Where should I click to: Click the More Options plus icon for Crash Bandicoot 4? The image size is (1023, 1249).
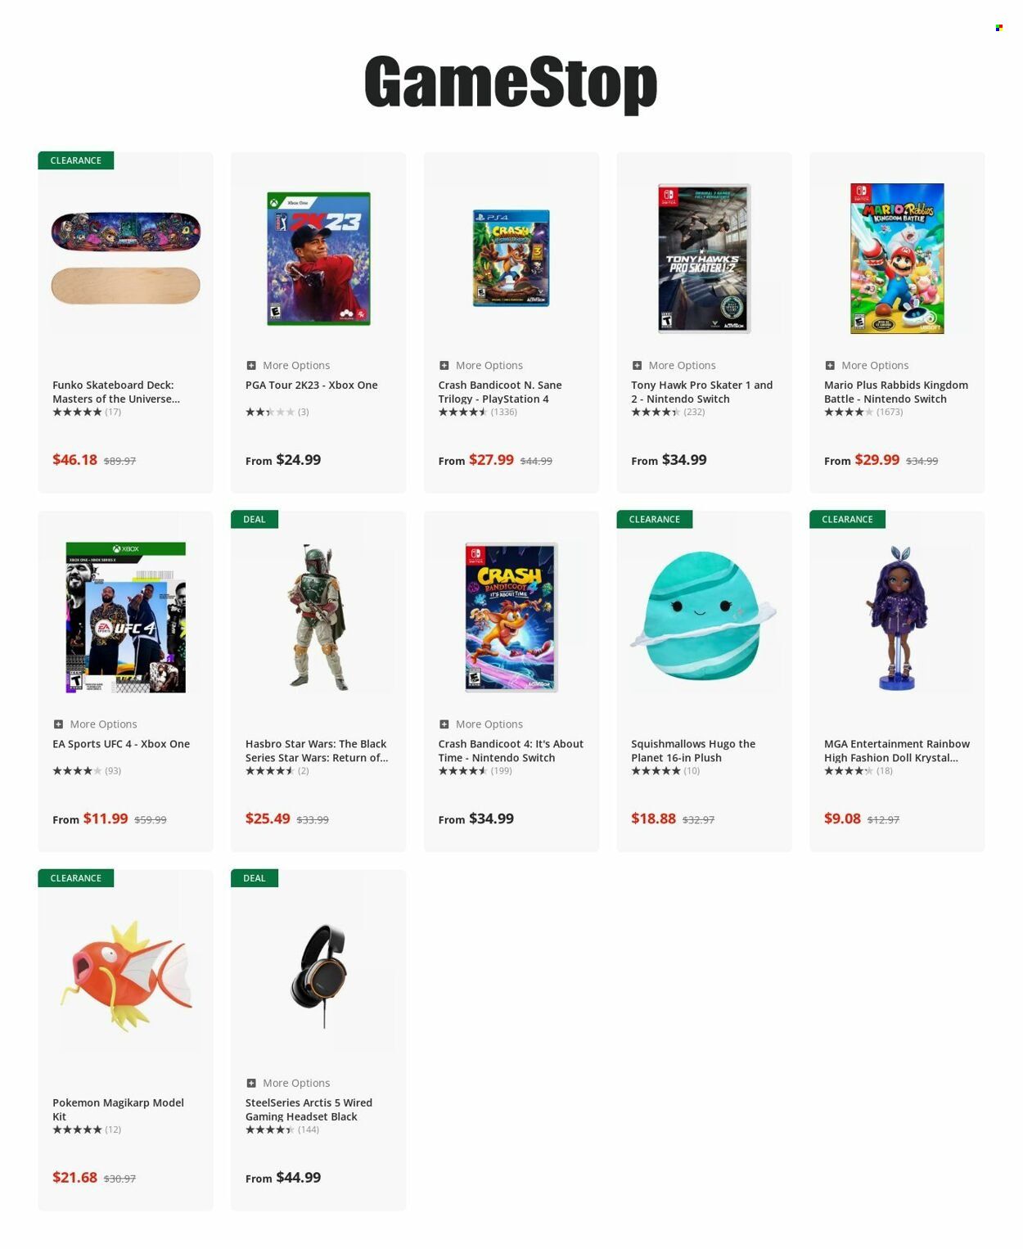444,724
